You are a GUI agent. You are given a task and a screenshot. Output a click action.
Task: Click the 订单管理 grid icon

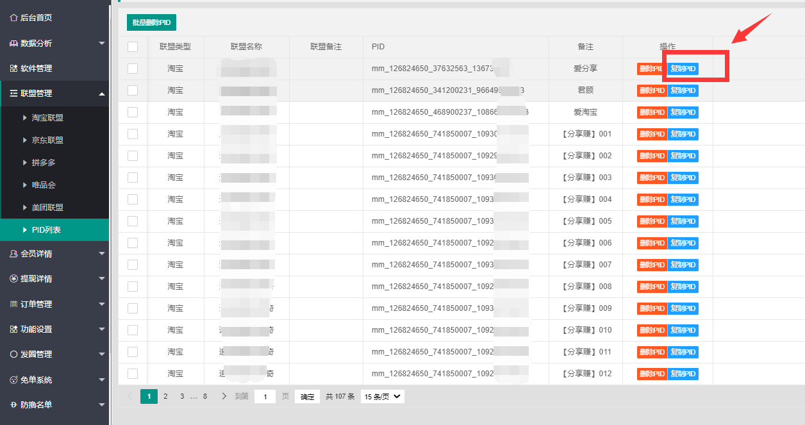(14, 304)
